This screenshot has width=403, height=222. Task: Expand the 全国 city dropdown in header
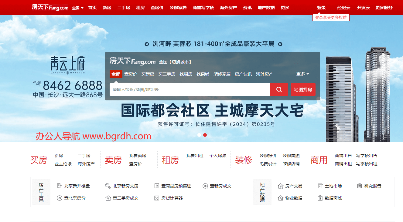point(78,8)
